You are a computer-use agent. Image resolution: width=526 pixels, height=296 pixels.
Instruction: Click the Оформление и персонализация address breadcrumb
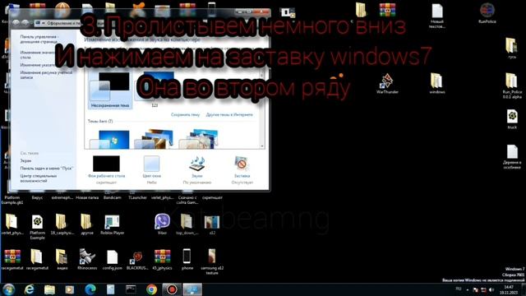coord(64,23)
